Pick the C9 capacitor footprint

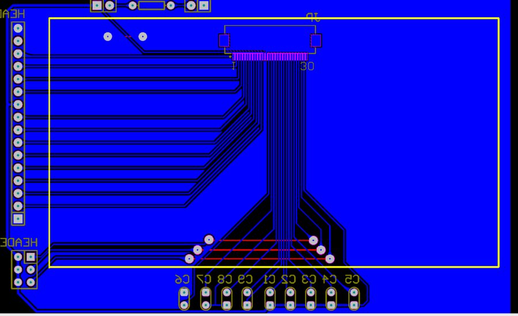coord(247,299)
